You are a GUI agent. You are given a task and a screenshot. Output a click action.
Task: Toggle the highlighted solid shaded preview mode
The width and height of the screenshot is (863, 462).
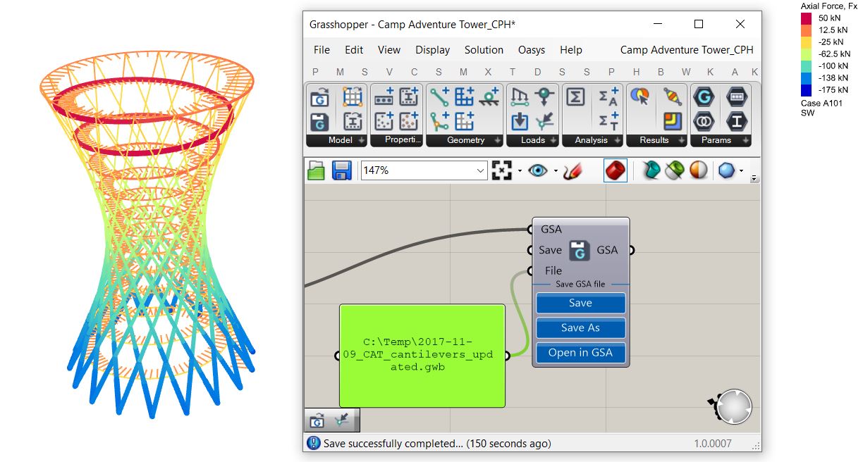[x=614, y=170]
